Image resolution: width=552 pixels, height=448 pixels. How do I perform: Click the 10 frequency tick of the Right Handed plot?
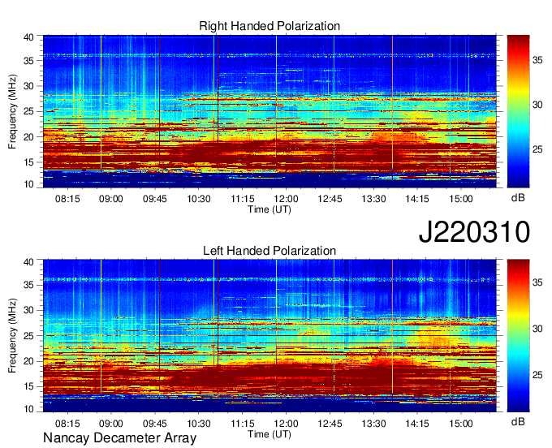pyautogui.click(x=28, y=184)
